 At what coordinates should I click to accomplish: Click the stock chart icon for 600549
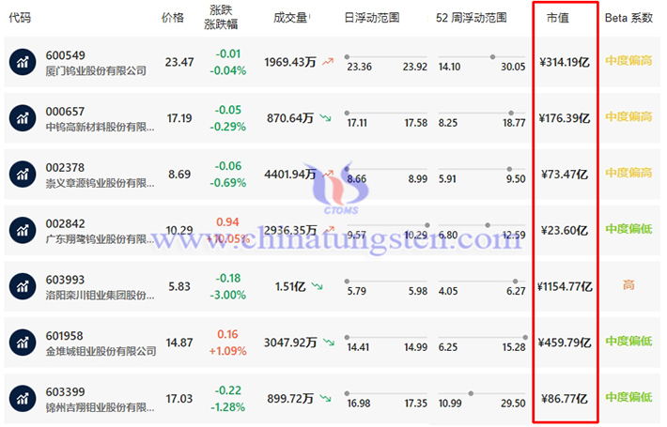click(23, 62)
